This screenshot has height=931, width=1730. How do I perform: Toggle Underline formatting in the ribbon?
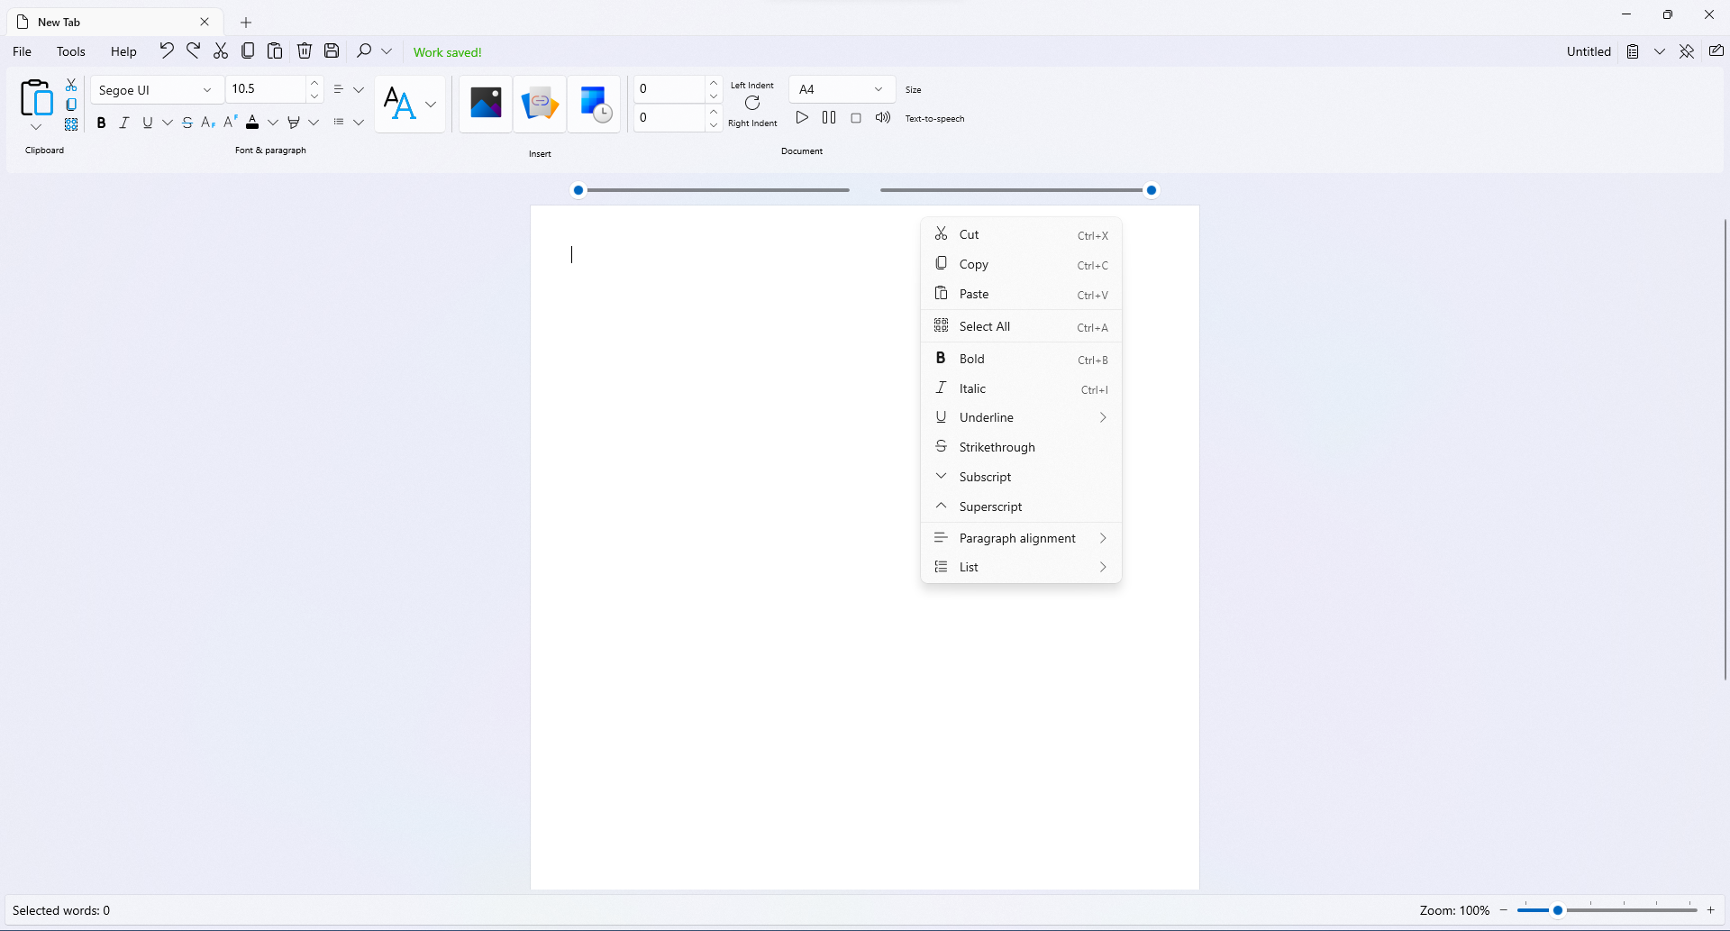click(147, 123)
